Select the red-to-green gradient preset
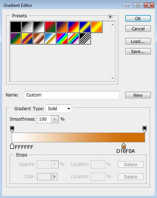This screenshot has width=157, height=198. pos(50,27)
